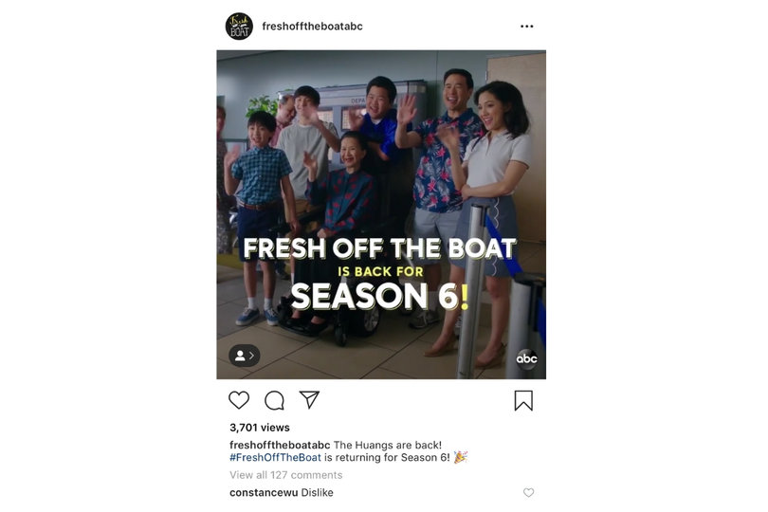Click the 3,701 views count
The width and height of the screenshot is (768, 512).
pyautogui.click(x=260, y=428)
